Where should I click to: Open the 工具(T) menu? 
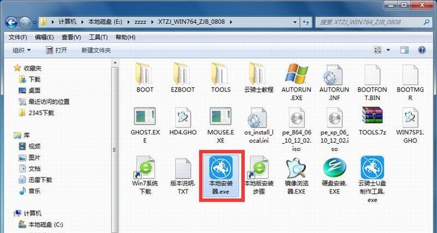(x=98, y=37)
